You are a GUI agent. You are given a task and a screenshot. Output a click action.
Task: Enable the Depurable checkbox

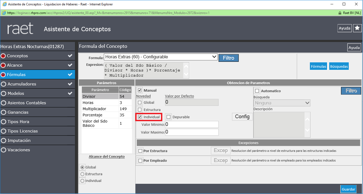tap(168, 117)
